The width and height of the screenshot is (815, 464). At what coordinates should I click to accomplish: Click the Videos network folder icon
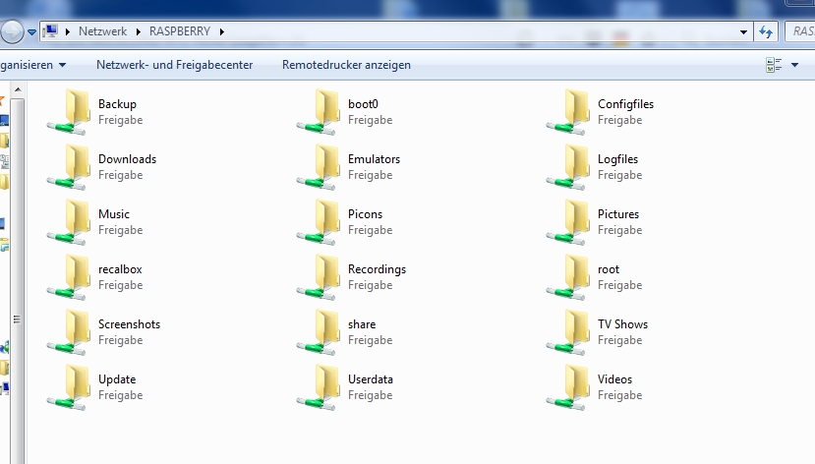pyautogui.click(x=567, y=387)
